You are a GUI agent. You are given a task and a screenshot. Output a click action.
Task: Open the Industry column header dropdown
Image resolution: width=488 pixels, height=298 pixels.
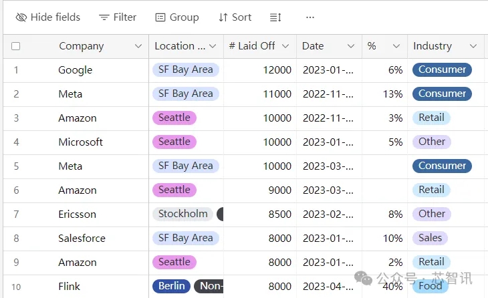[x=473, y=46]
